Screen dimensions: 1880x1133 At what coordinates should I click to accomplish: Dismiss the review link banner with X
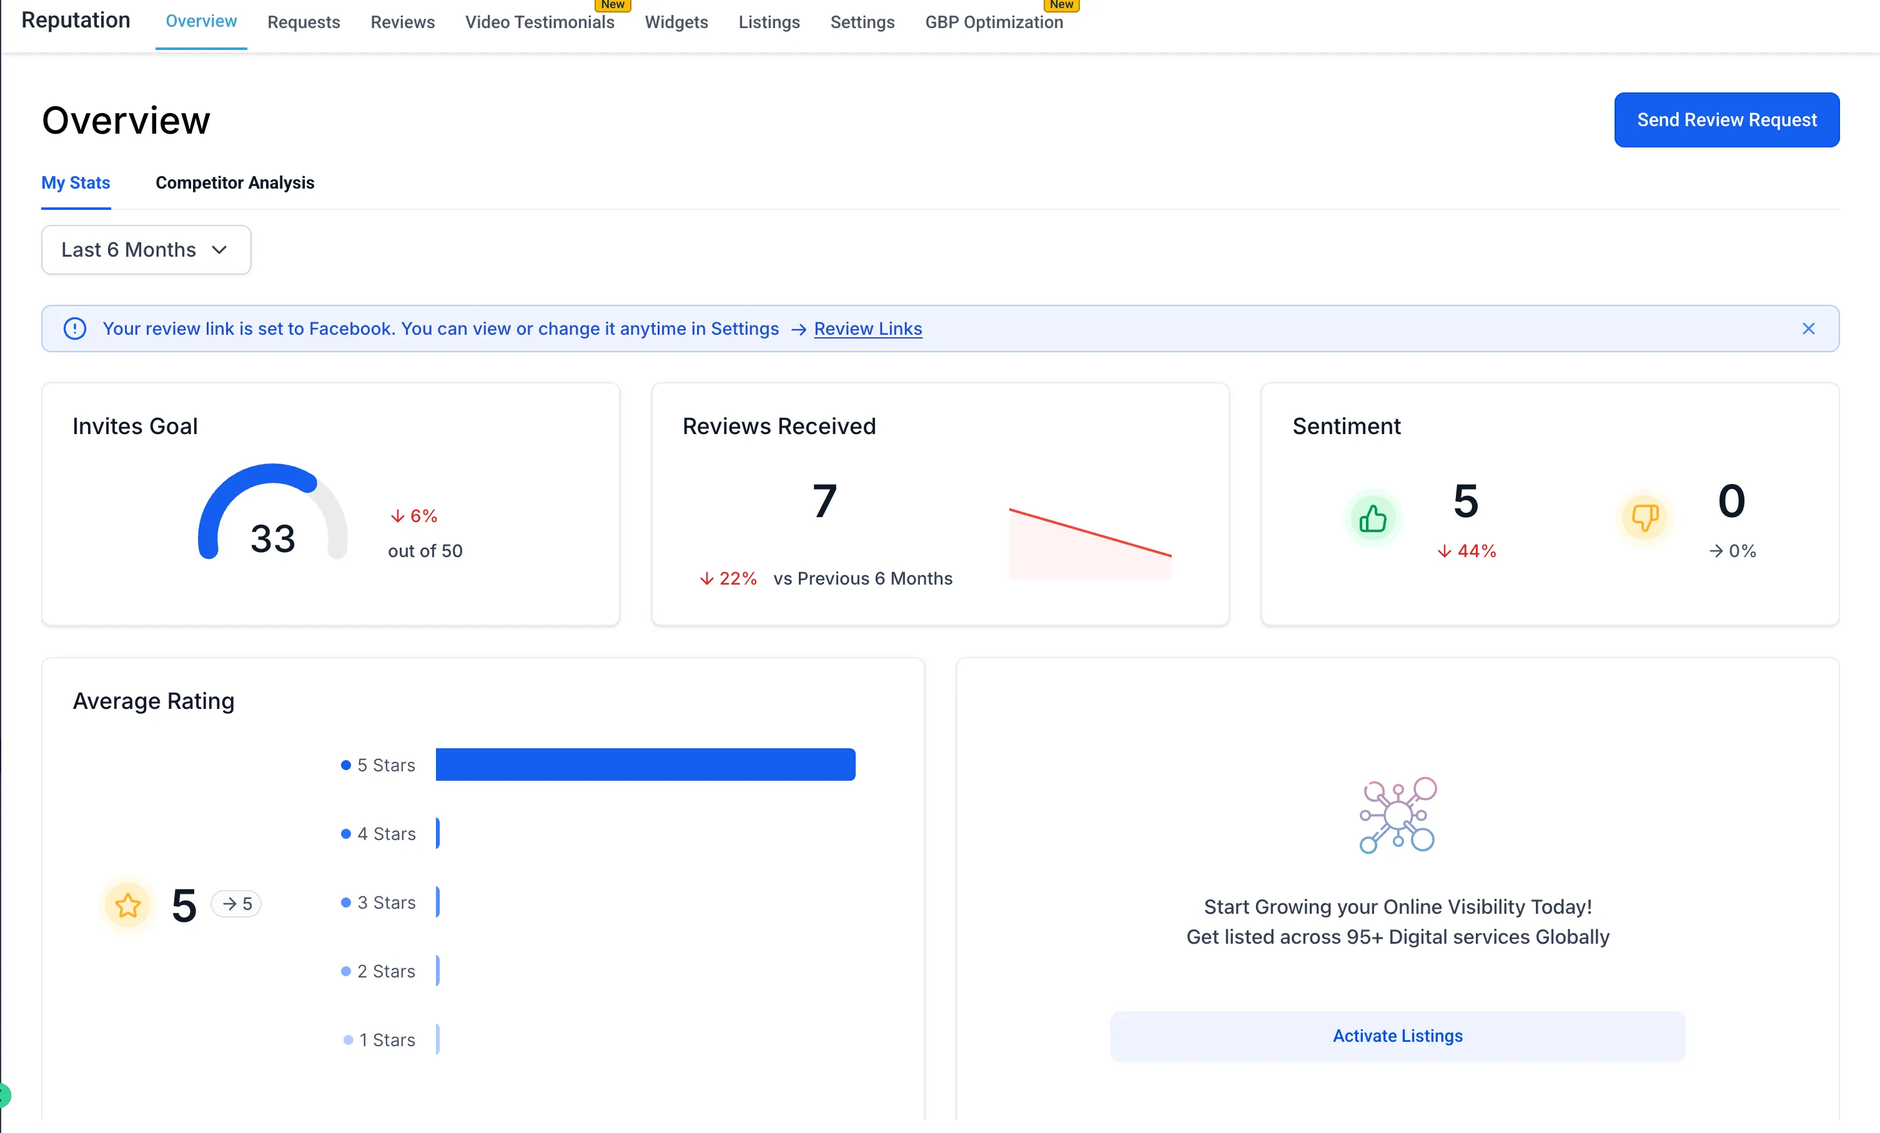1808,329
